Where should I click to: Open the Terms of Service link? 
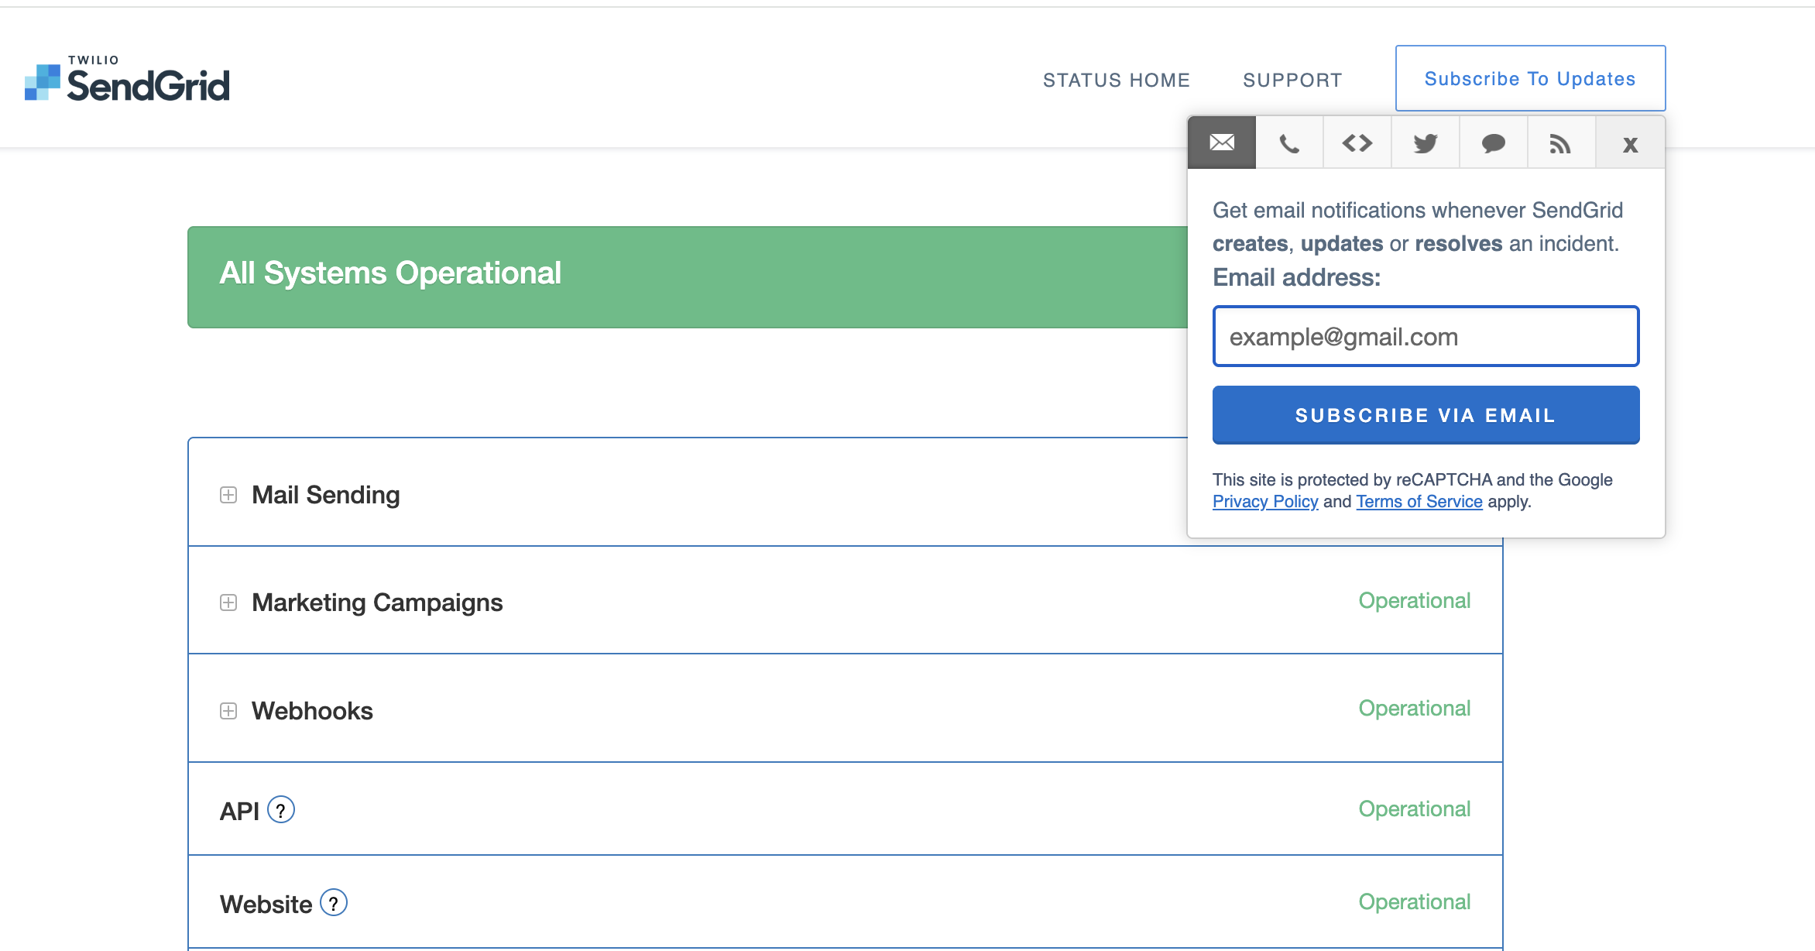tap(1419, 502)
